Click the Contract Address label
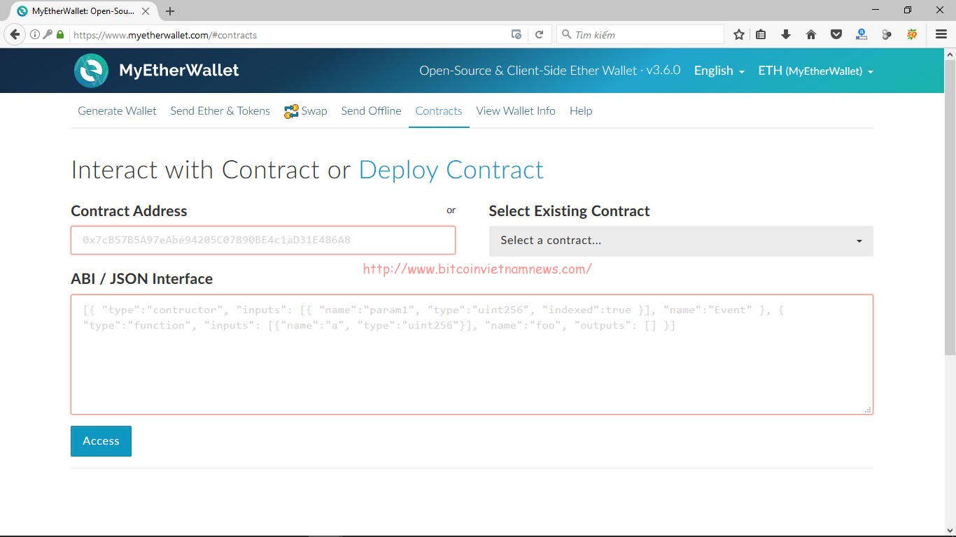This screenshot has height=537, width=956. pos(129,211)
